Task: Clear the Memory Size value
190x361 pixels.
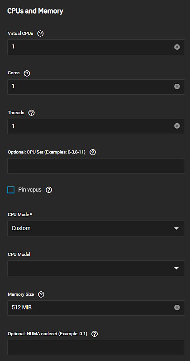Action: [177, 308]
